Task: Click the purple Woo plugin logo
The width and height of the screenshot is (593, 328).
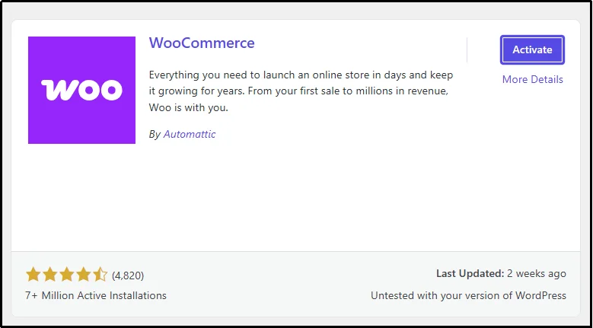Action: [x=81, y=90]
